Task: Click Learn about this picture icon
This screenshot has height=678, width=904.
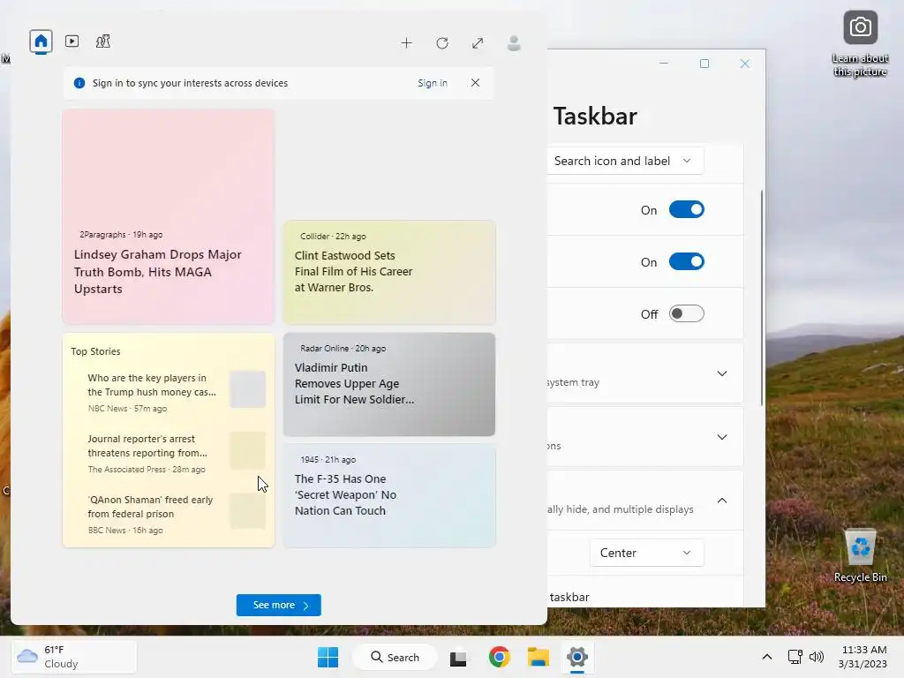Action: (x=860, y=44)
